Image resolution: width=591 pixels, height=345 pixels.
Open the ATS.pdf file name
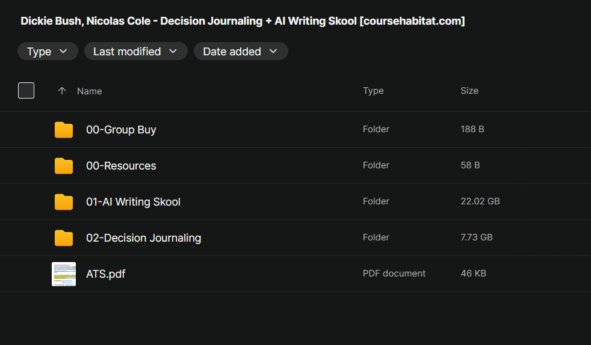pyautogui.click(x=105, y=274)
